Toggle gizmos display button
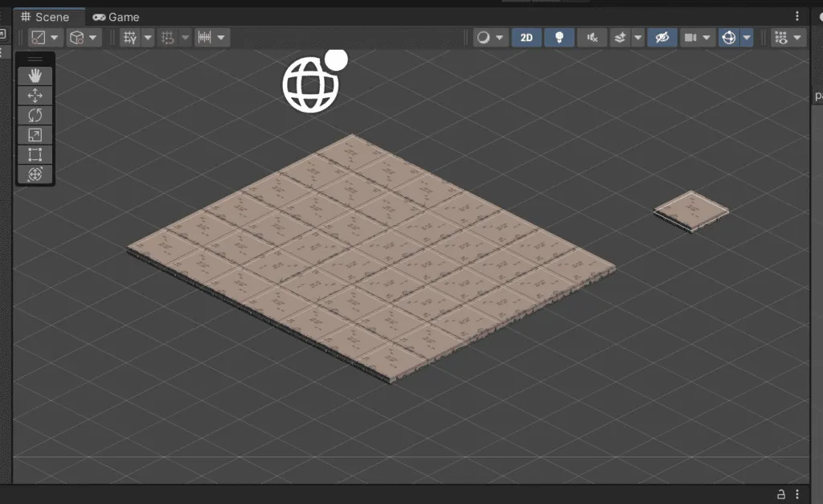 729,38
